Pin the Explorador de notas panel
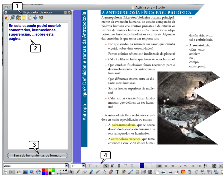The image size is (223, 177). pos(69,12)
